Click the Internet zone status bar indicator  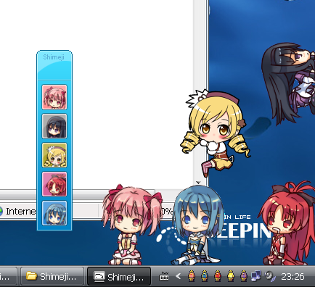point(17,211)
